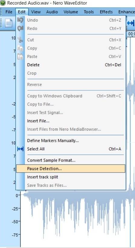The height and width of the screenshot is (248, 135).
Task: Click the waveform area below the menu
Action: [x=76, y=218]
